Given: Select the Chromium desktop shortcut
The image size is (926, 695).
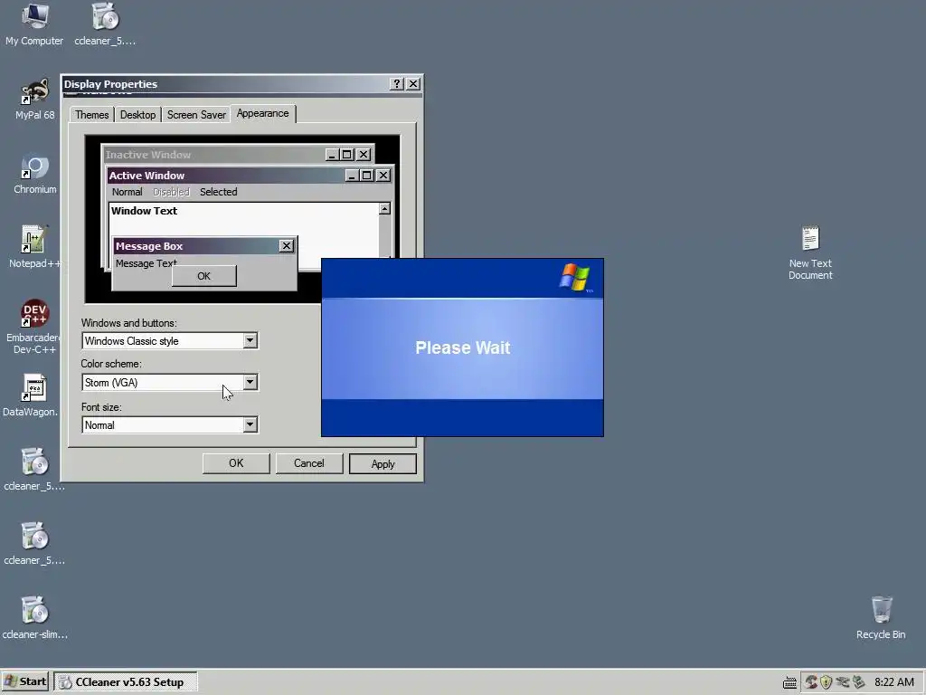Looking at the screenshot, I should tap(35, 173).
